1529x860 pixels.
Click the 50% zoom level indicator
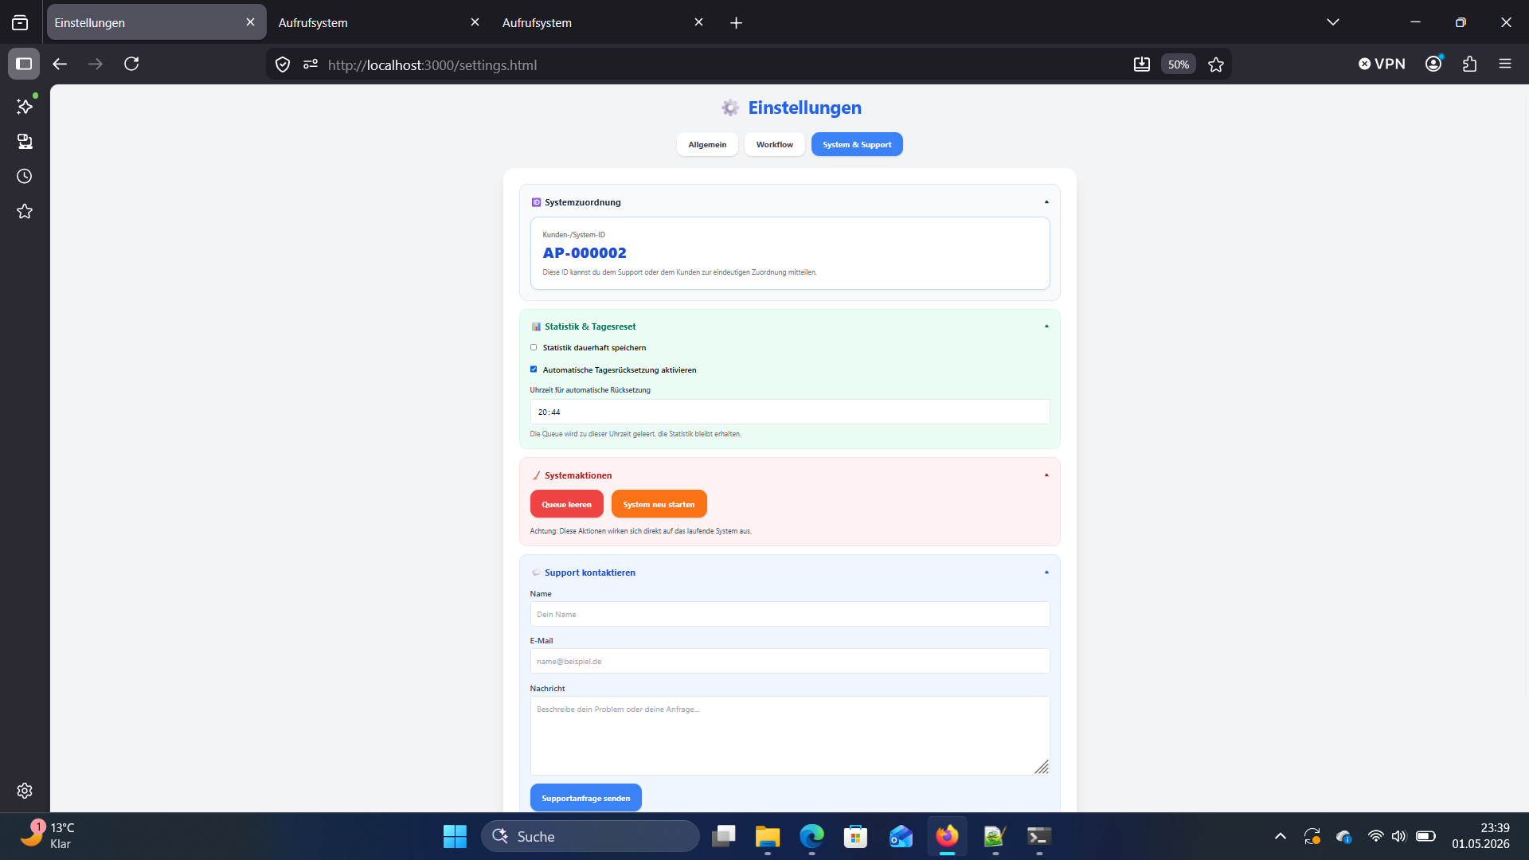1178,64
